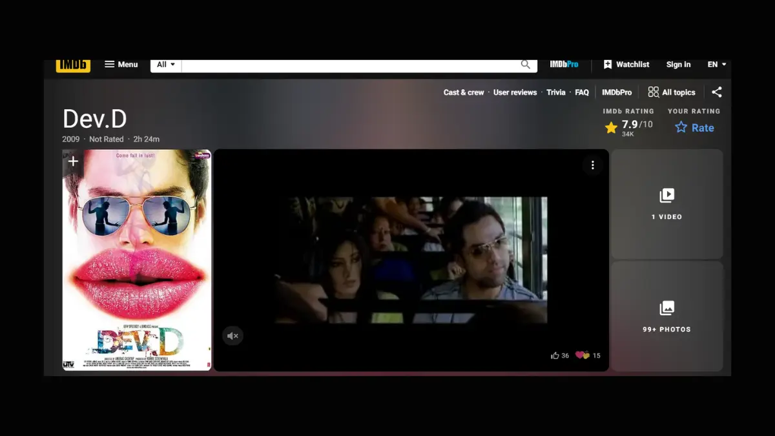Go to User reviews
Image resolution: width=775 pixels, height=436 pixels.
tap(515, 92)
